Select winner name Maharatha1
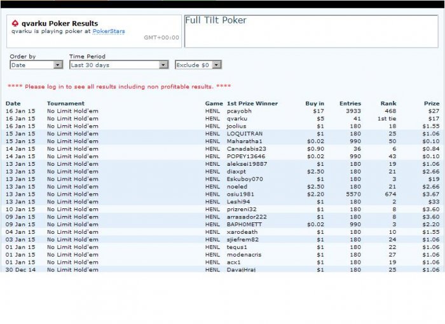 pos(245,141)
